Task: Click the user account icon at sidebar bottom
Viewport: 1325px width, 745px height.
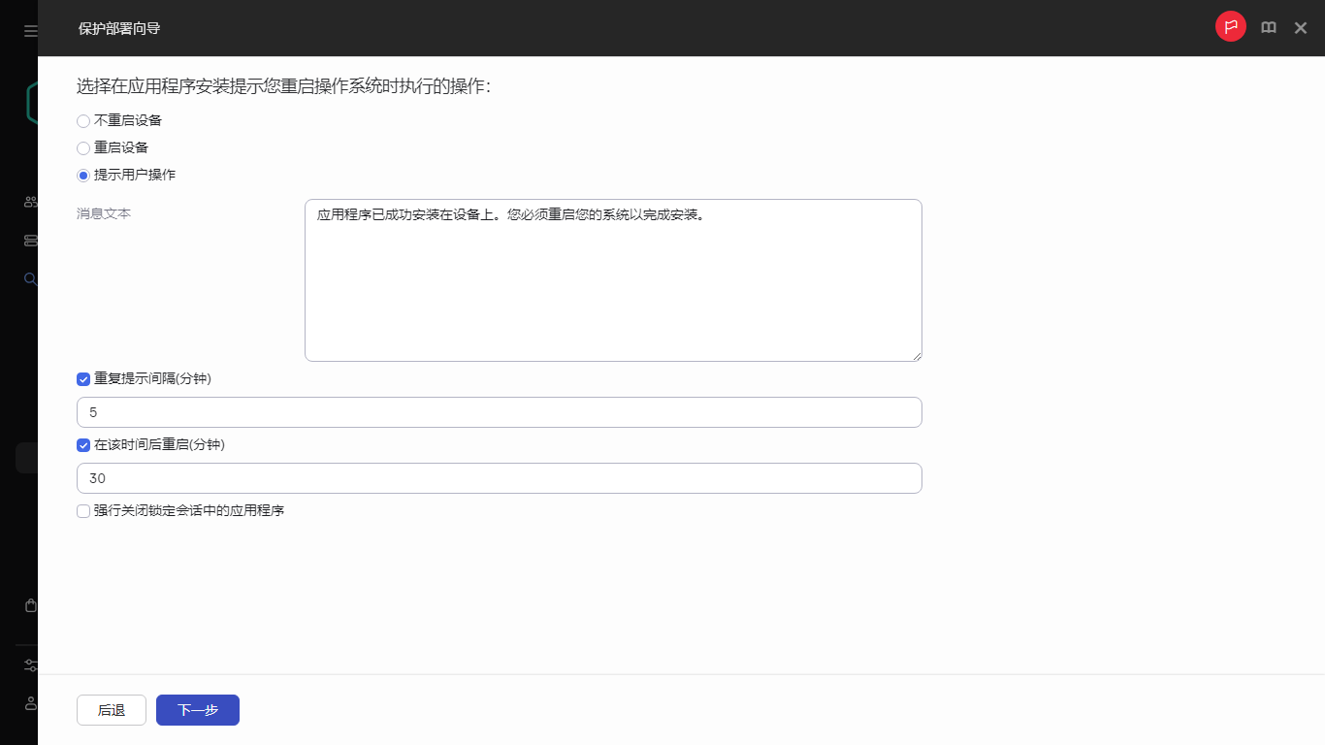Action: coord(30,704)
